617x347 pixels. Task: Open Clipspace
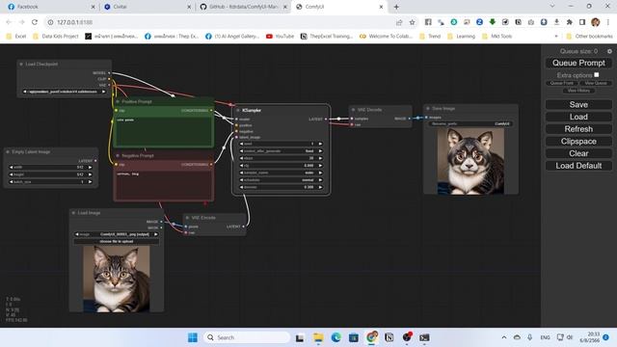tap(578, 142)
